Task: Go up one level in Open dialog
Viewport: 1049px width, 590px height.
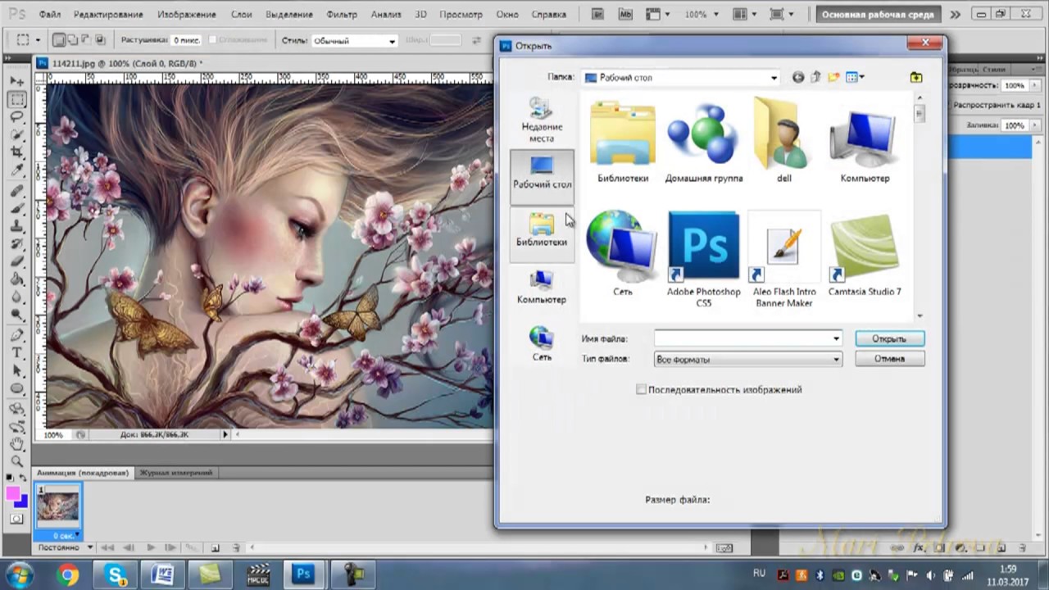Action: click(815, 77)
